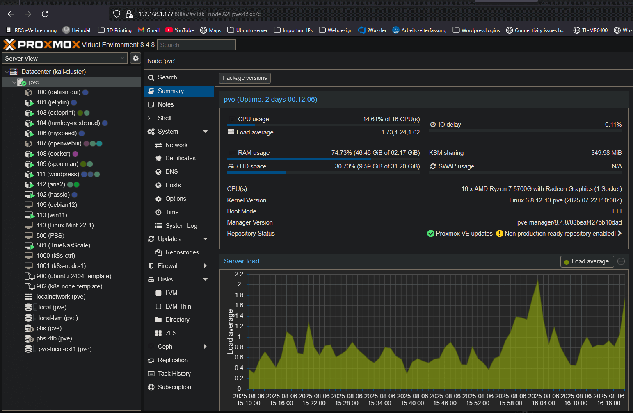Screen dimensions: 633x413
Task: Expand the Ceph submenu arrow
Action: coord(205,347)
